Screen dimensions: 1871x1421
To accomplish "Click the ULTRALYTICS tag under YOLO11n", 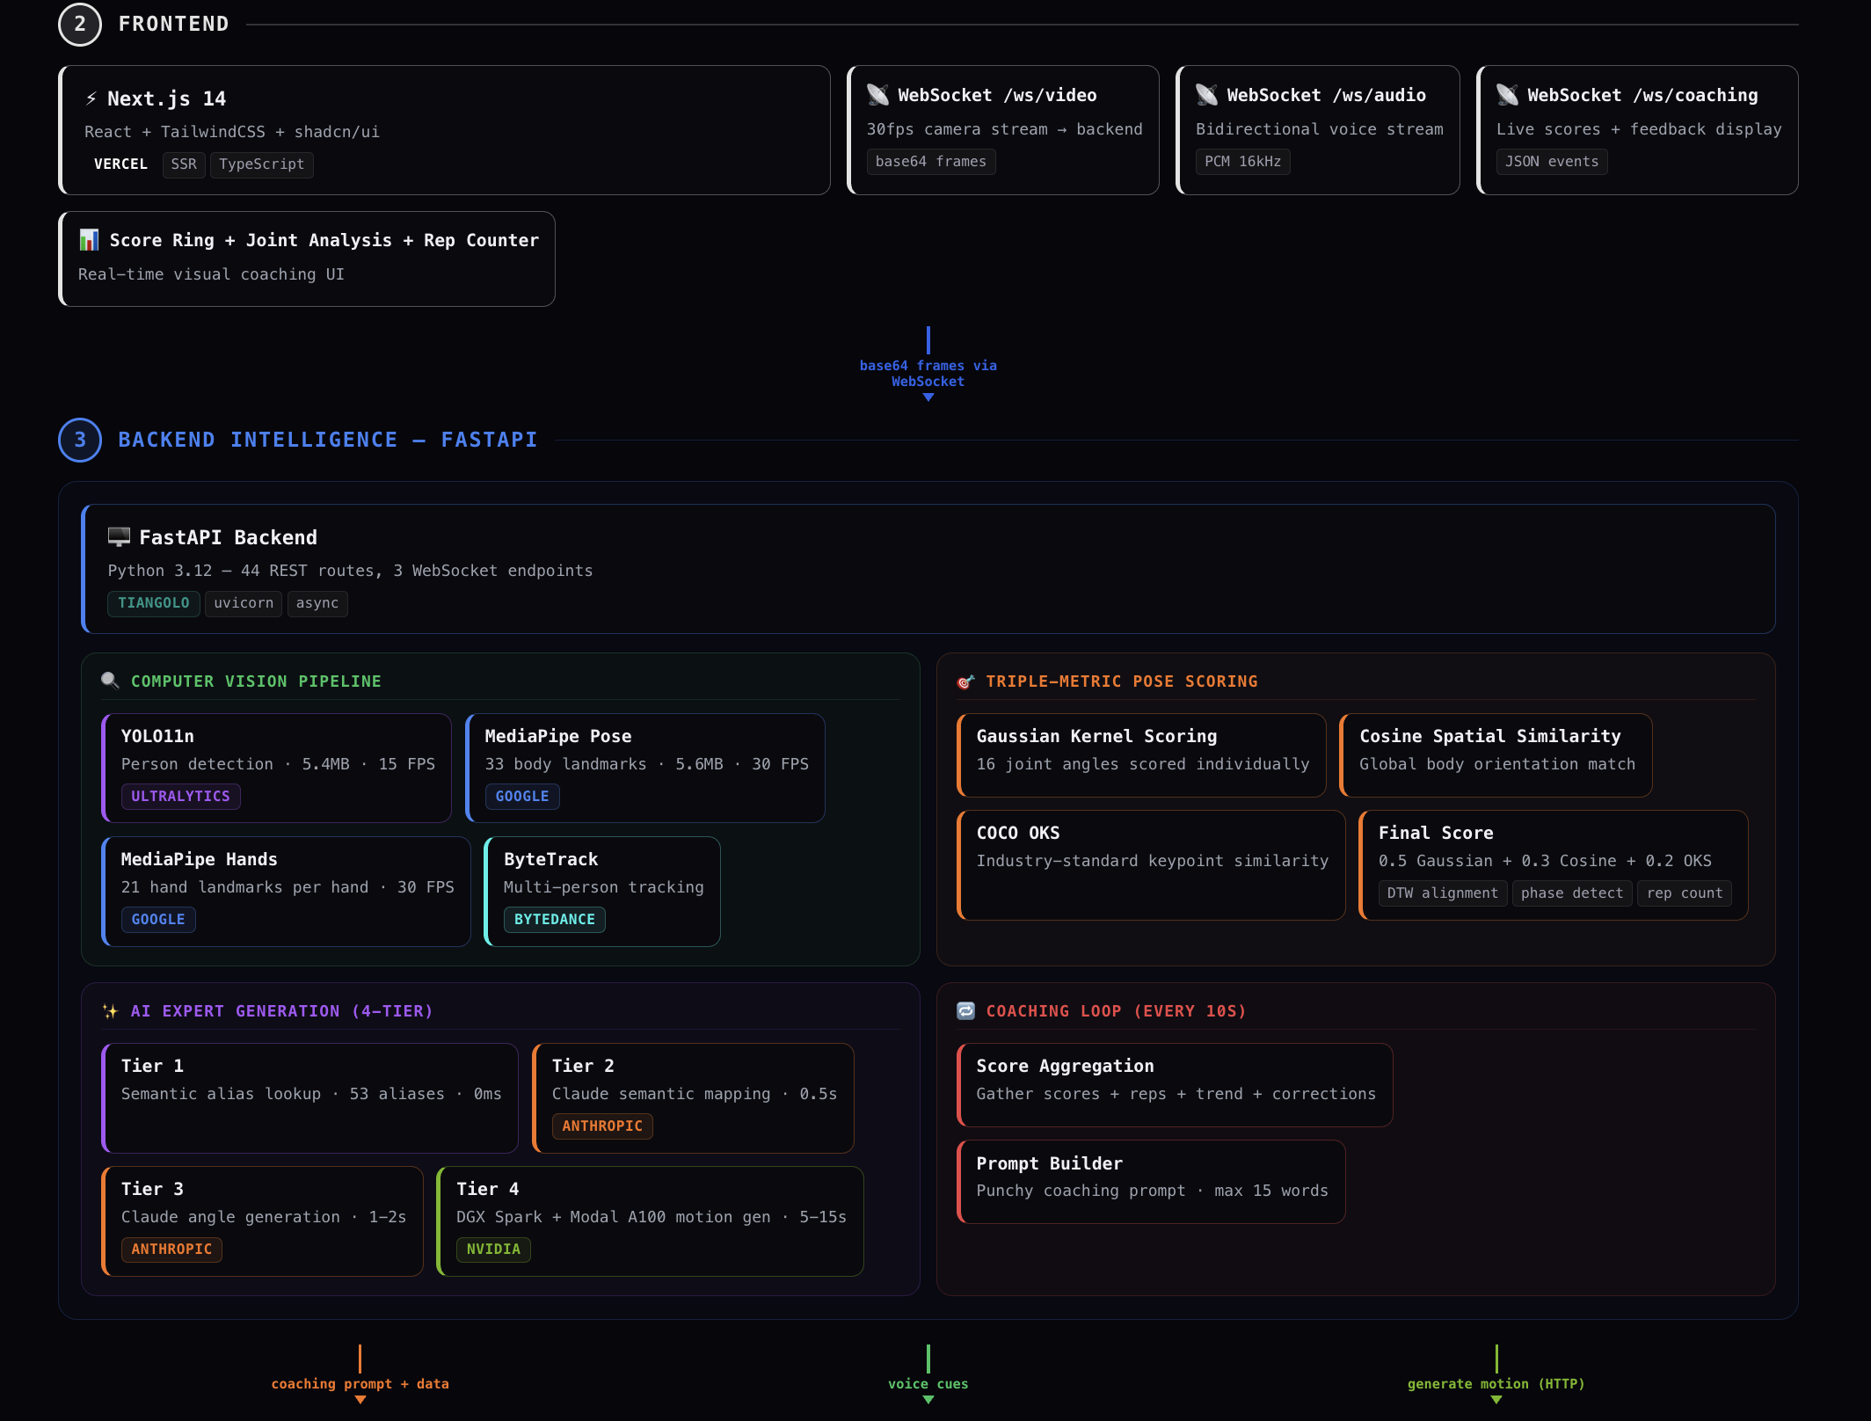I will 180,796.
